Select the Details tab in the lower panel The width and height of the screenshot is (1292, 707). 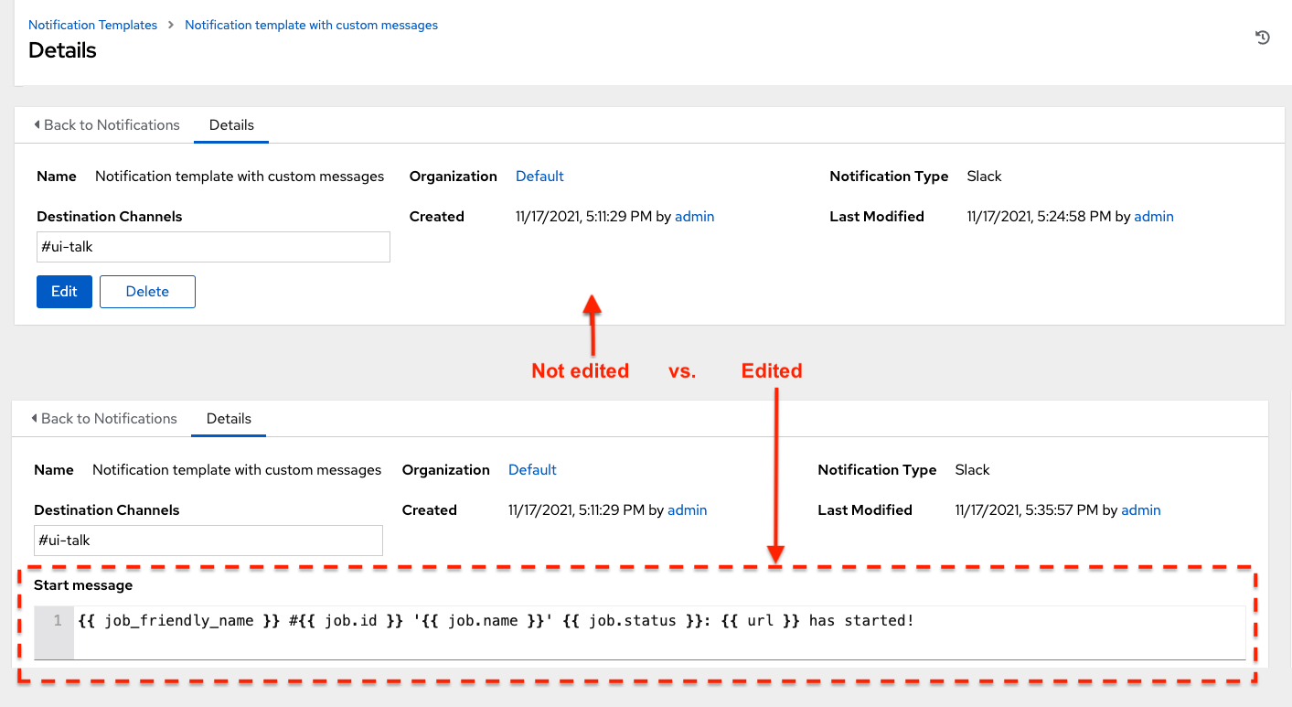pos(229,419)
